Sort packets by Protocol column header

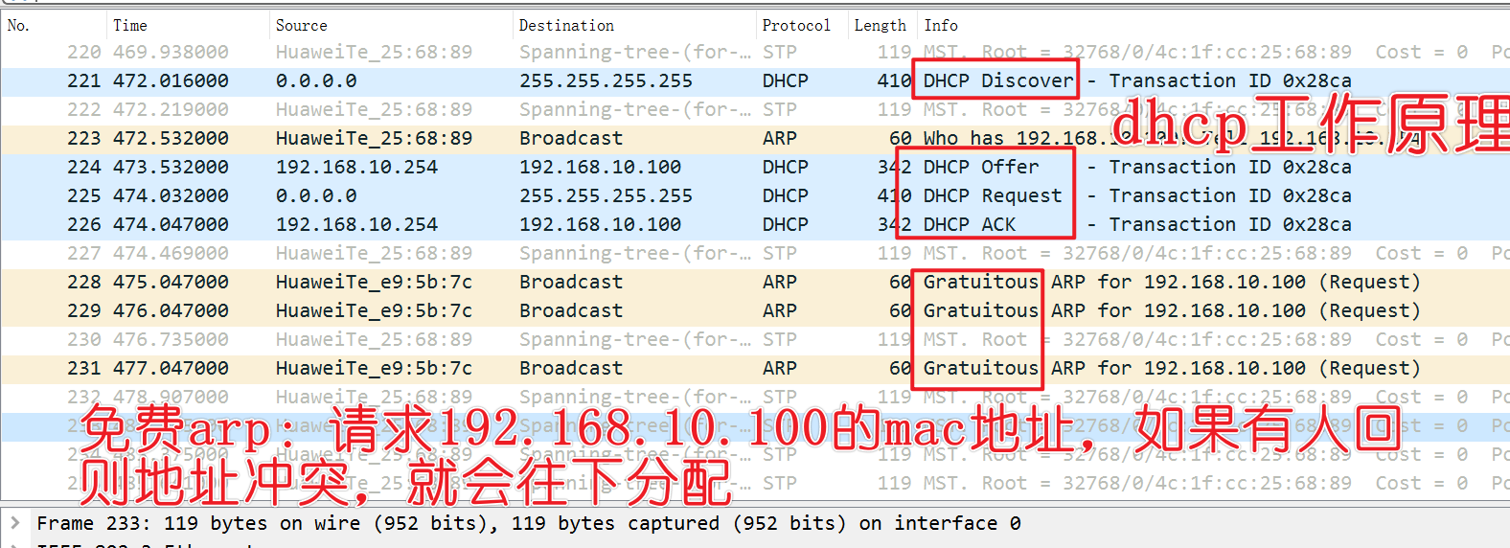(795, 26)
